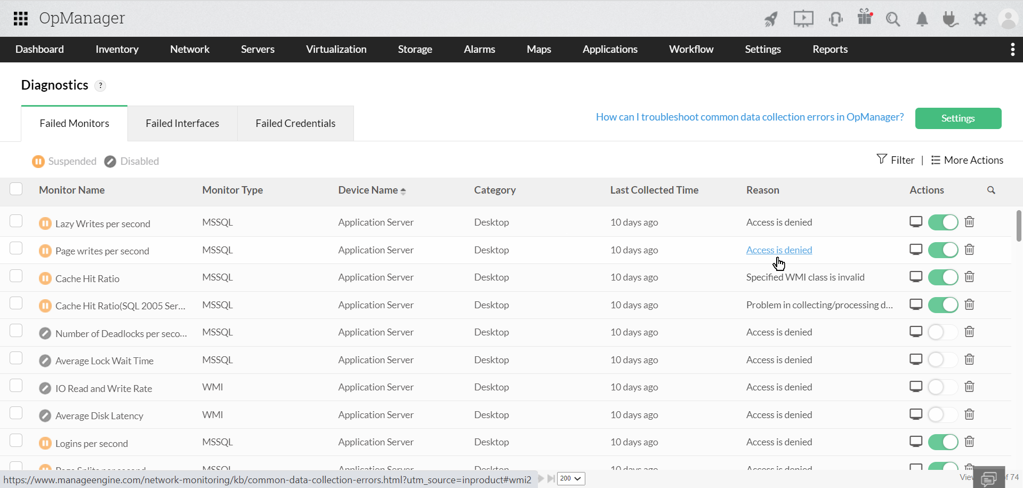Select the Page writes per second row checkbox

[16, 248]
